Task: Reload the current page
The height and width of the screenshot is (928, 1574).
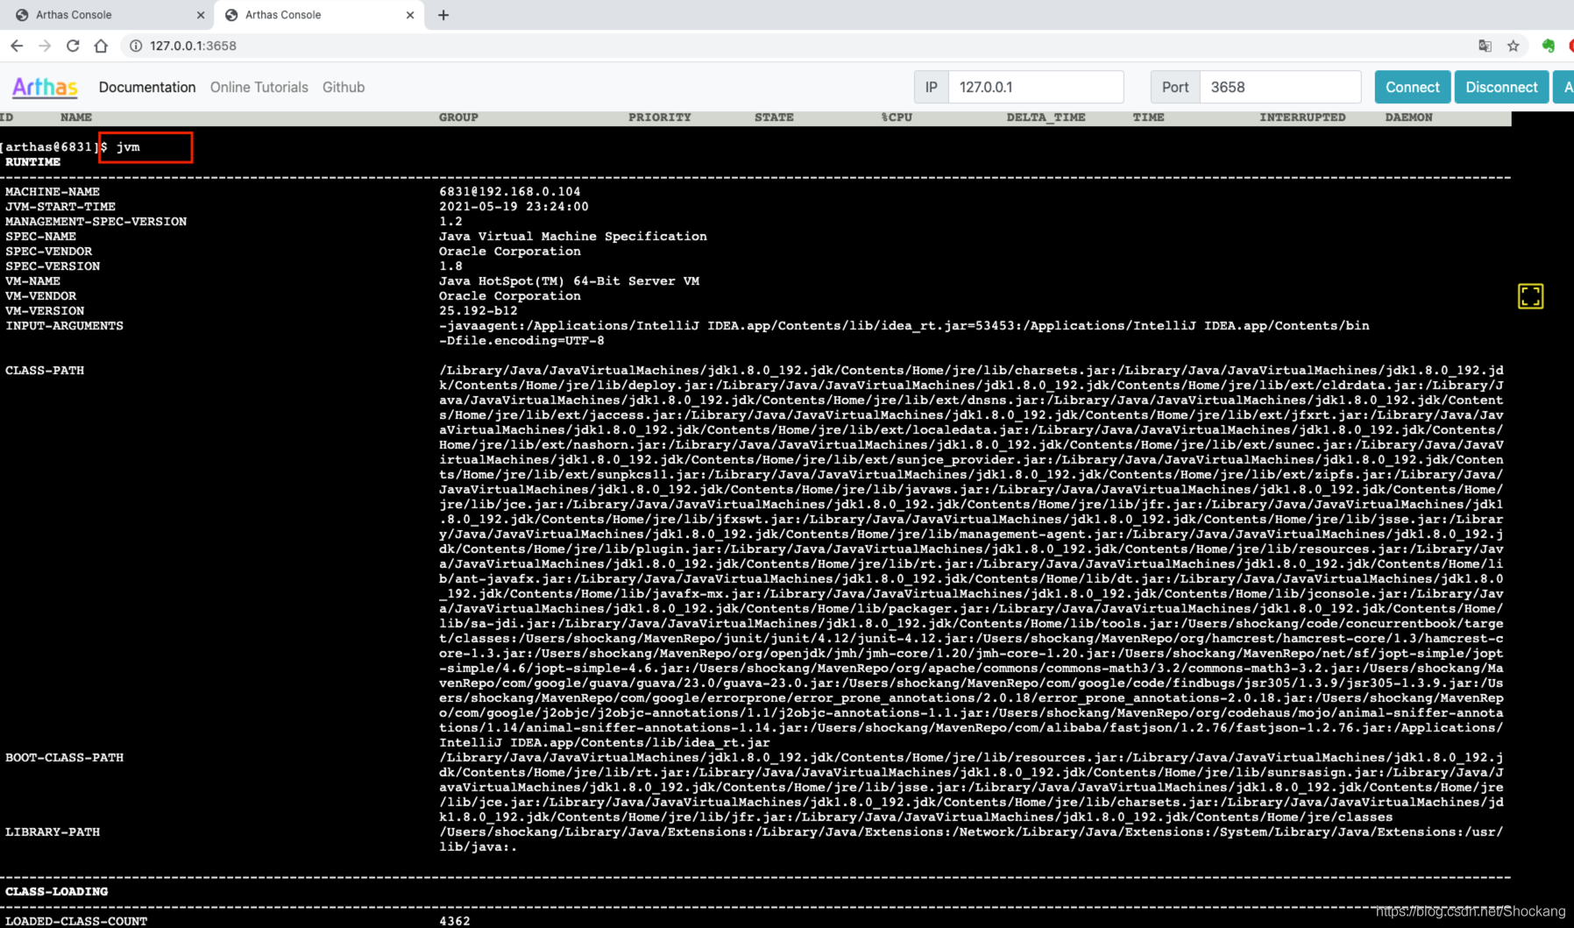Action: coord(73,46)
